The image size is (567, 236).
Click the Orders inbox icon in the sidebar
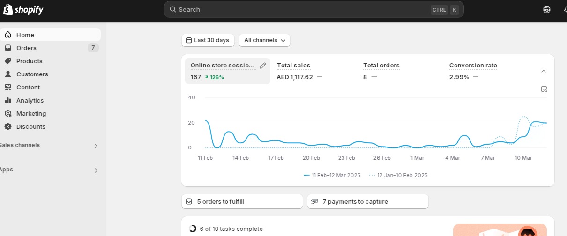pyautogui.click(x=8, y=48)
